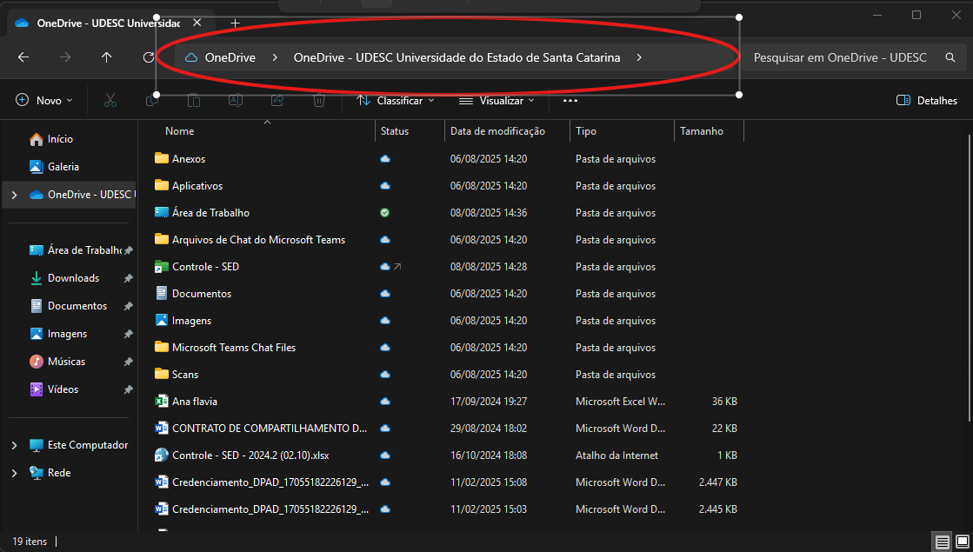
Task: Click the Back navigation arrow
Action: pyautogui.click(x=23, y=57)
